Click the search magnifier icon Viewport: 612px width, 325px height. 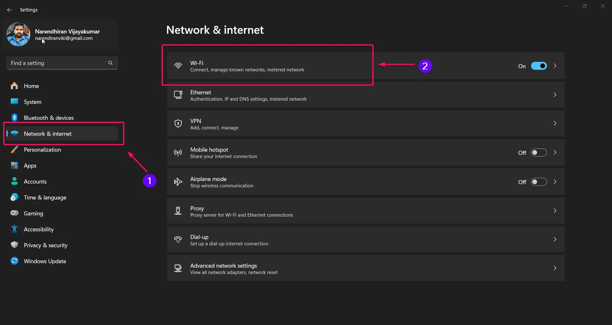[x=110, y=63]
